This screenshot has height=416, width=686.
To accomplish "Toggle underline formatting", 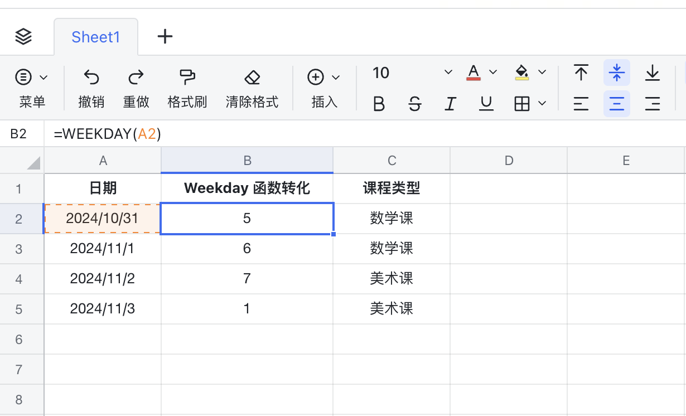I will click(x=486, y=104).
